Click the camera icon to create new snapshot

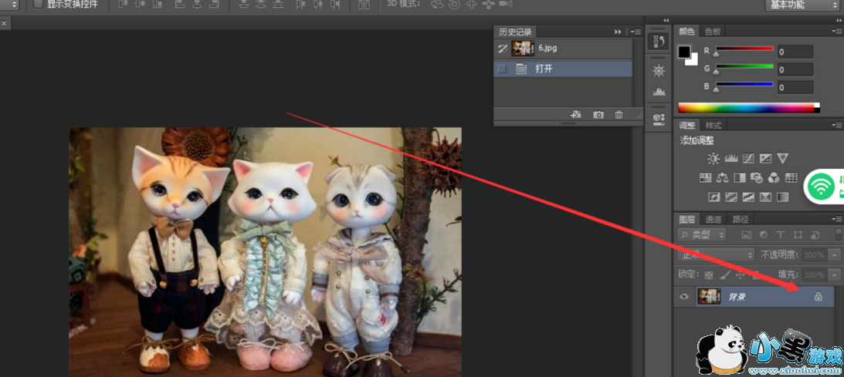[x=598, y=115]
